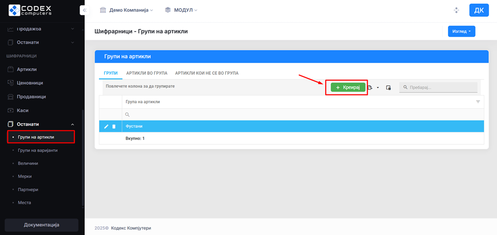Open the column chooser icon
The width and height of the screenshot is (497, 235).
pyautogui.click(x=388, y=87)
